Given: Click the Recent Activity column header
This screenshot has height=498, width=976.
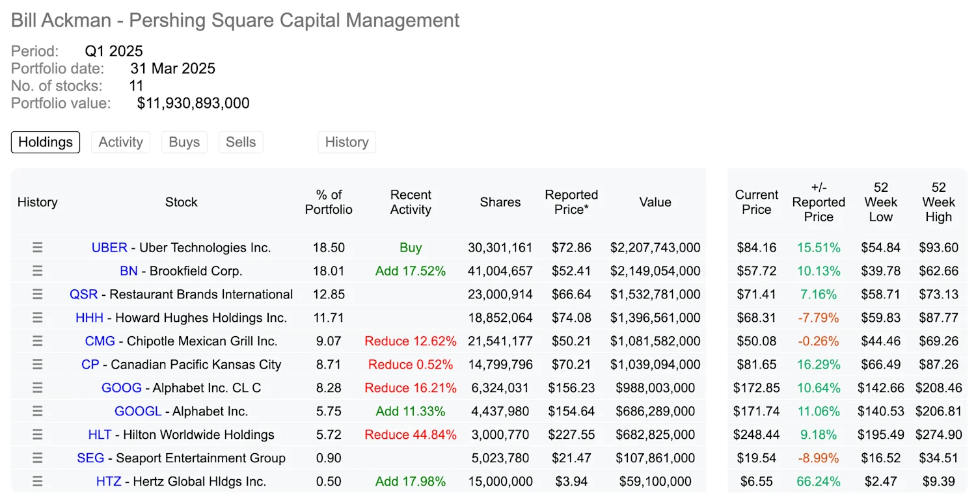Looking at the screenshot, I should (x=411, y=202).
